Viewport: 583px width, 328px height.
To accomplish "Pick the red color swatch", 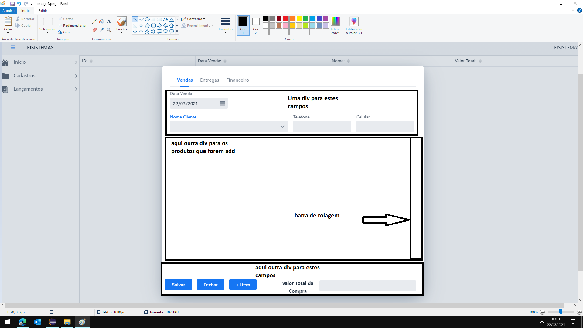I will tap(286, 19).
